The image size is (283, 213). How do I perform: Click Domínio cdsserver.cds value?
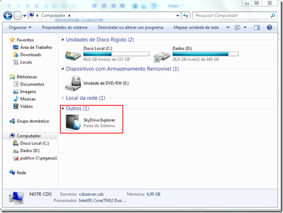91,194
